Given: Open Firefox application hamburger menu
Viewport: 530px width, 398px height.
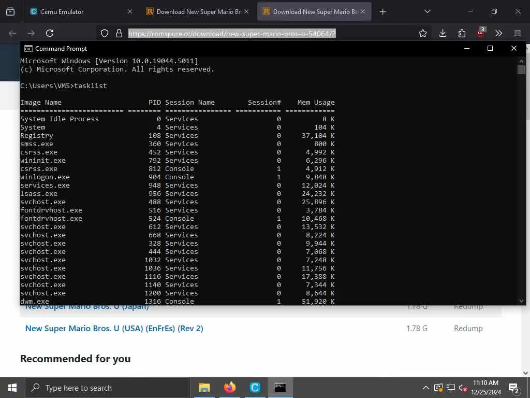Looking at the screenshot, I should (518, 33).
